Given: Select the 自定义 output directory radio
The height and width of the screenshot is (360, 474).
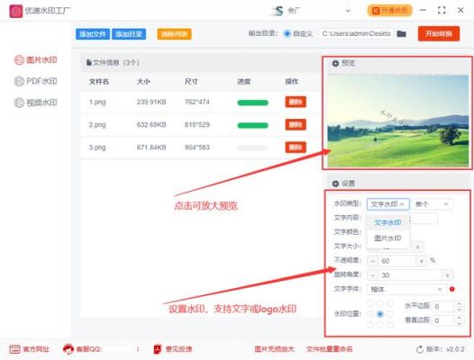Looking at the screenshot, I should click(x=287, y=34).
